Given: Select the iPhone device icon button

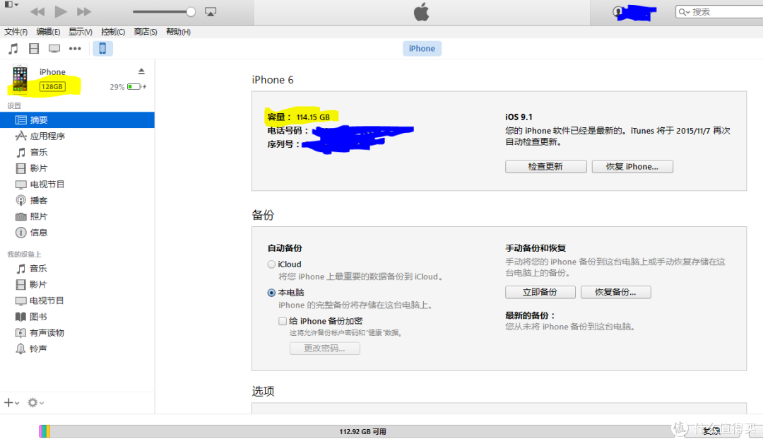Looking at the screenshot, I should [102, 48].
